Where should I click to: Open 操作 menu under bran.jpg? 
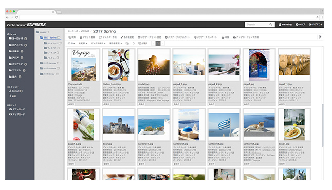coord(106,164)
